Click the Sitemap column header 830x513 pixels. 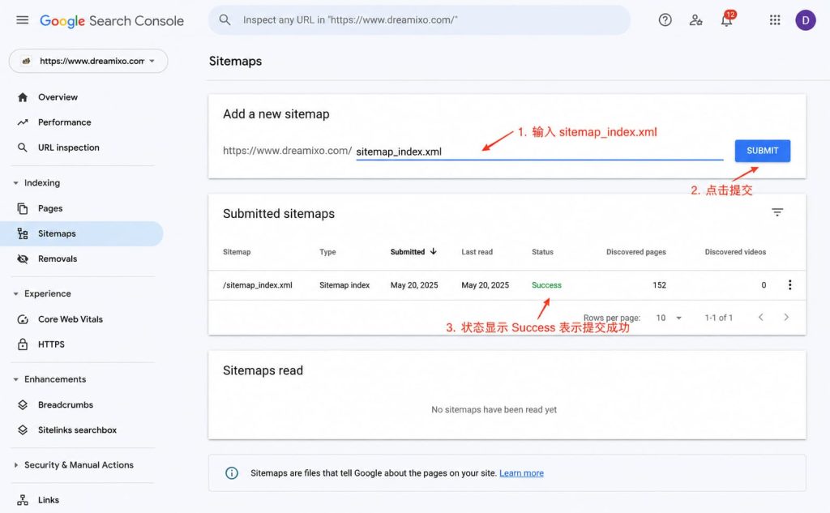coord(237,252)
